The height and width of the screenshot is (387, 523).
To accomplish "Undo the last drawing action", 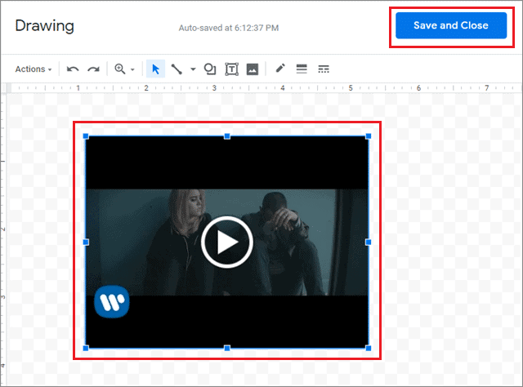I will pyautogui.click(x=73, y=69).
